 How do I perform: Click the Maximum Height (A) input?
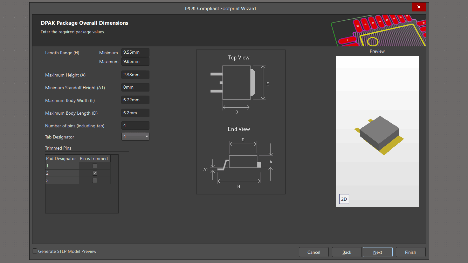point(135,75)
